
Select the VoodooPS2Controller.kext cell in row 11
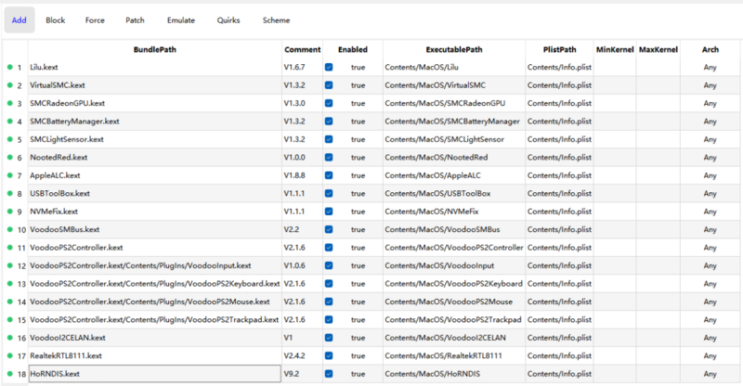[x=155, y=248]
